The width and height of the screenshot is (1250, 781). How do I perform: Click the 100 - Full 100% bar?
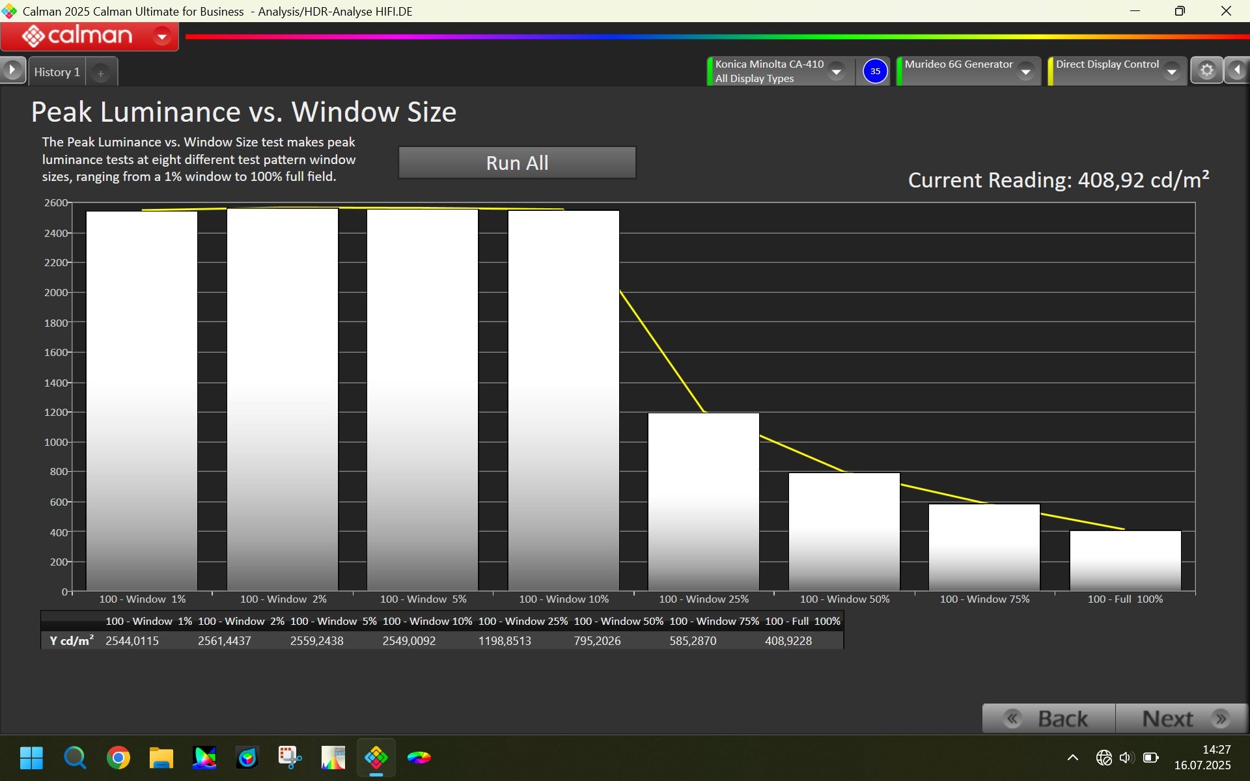point(1125,560)
